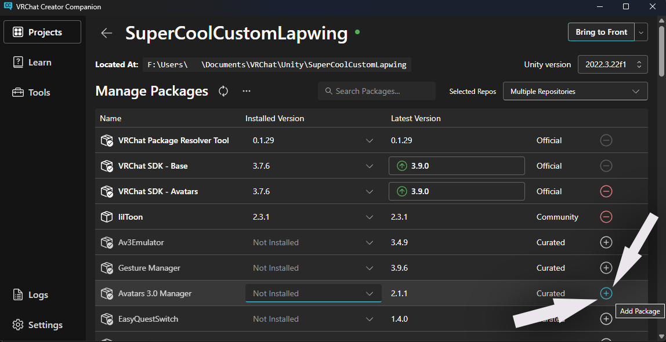Select the project title SuperCoolCustomLapwing
666x342 pixels.
point(237,33)
